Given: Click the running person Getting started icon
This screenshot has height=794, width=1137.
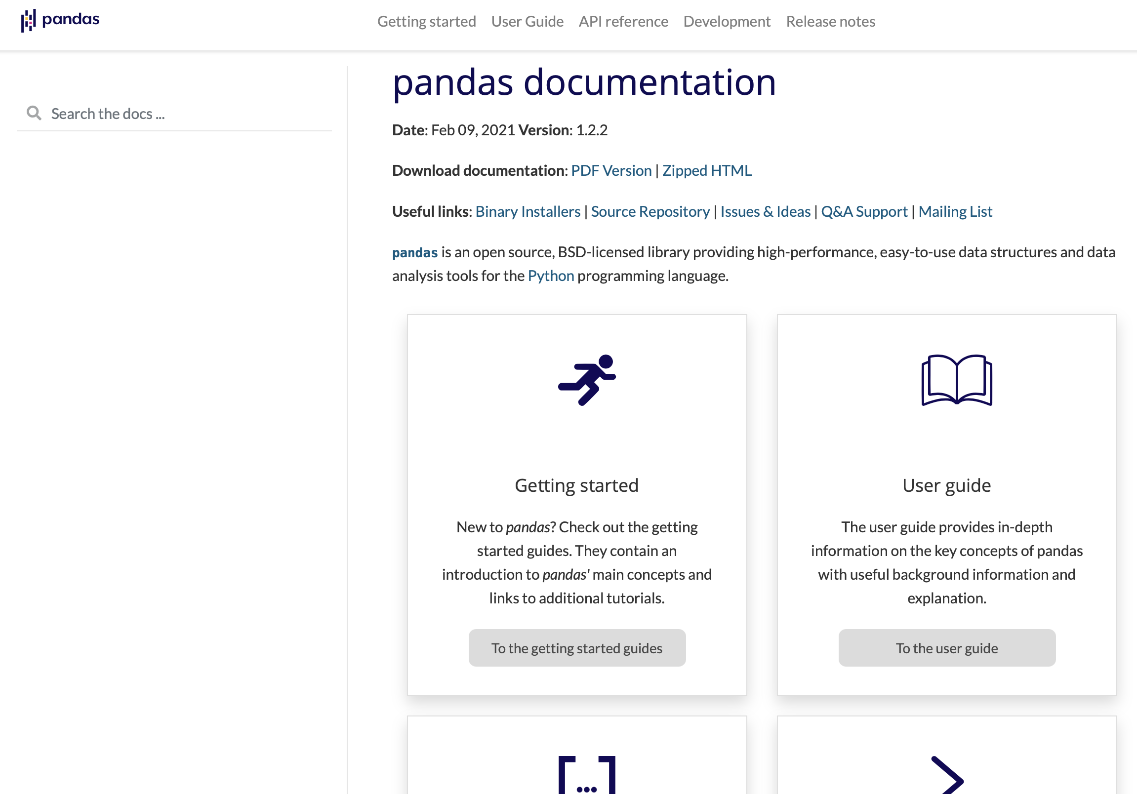Looking at the screenshot, I should (587, 381).
